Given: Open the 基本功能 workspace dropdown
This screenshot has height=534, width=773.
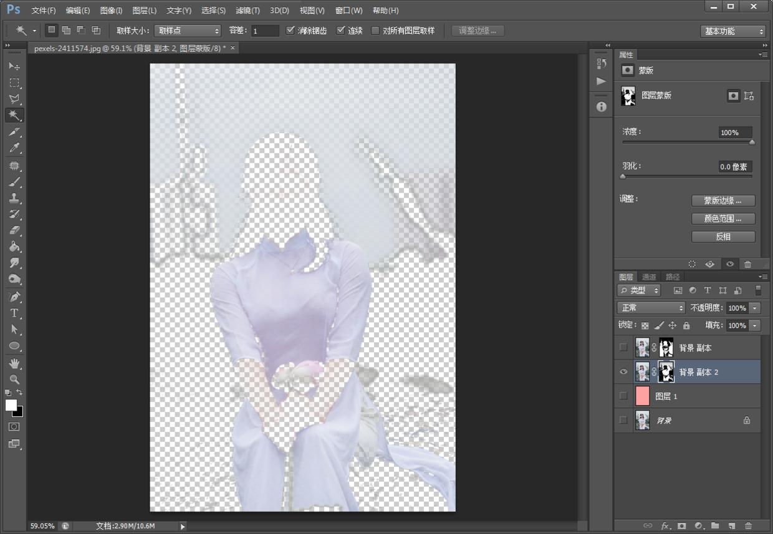Looking at the screenshot, I should click(733, 31).
